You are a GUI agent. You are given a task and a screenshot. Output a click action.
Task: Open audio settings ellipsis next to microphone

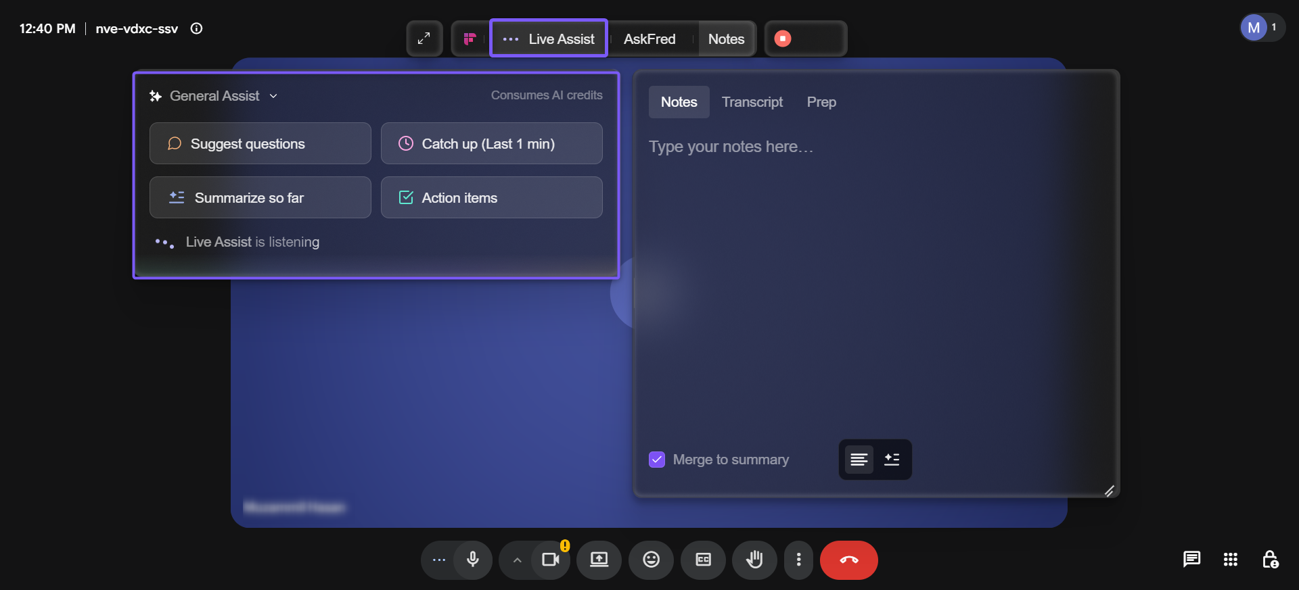tap(439, 560)
